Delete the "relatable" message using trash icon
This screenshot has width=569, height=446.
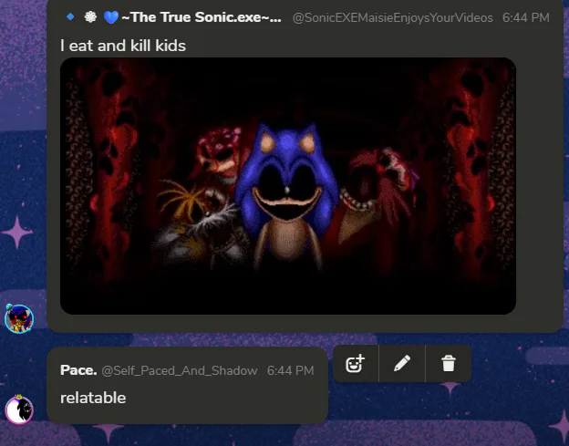pos(449,364)
